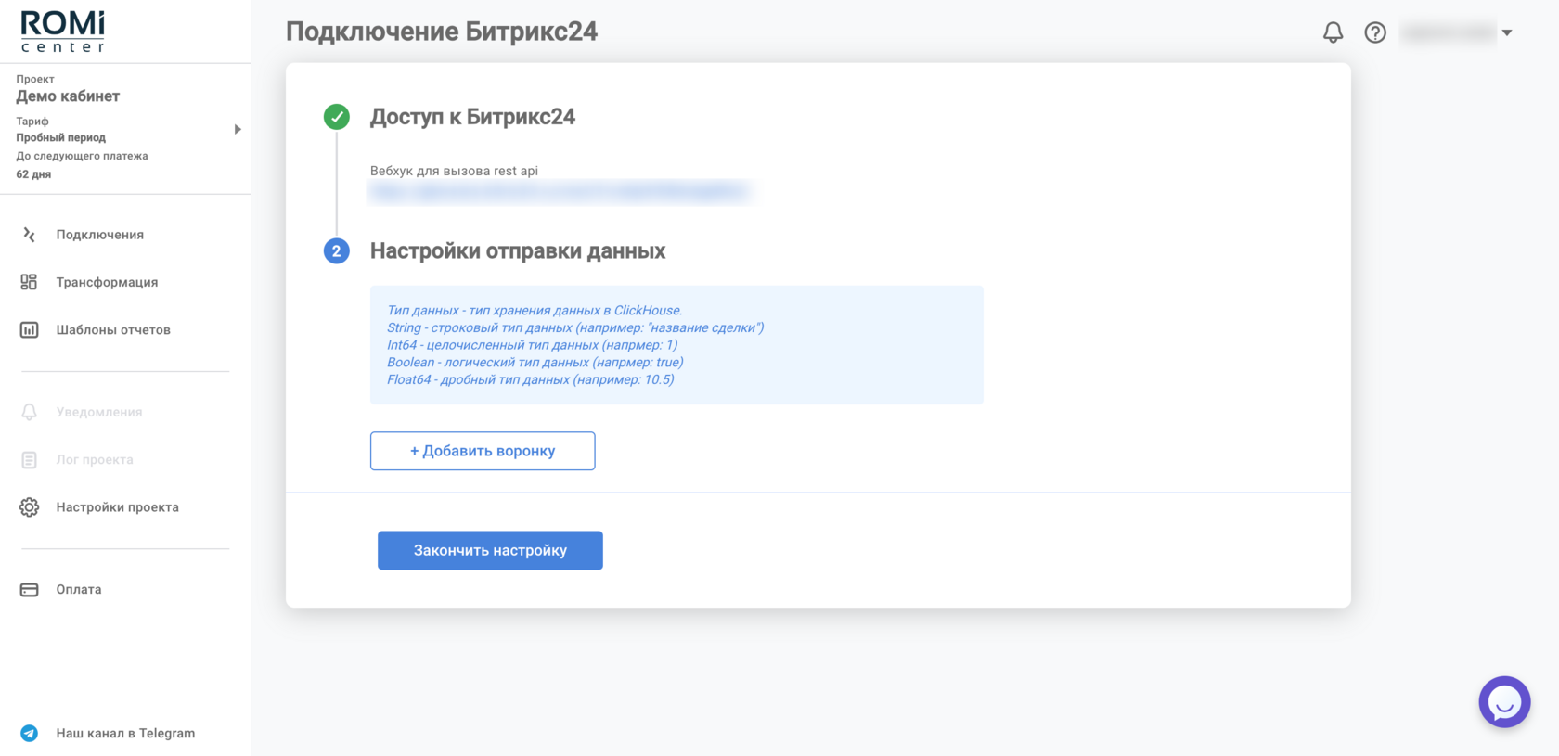Click the green completed step checkmark
1559x756 pixels.
337,117
